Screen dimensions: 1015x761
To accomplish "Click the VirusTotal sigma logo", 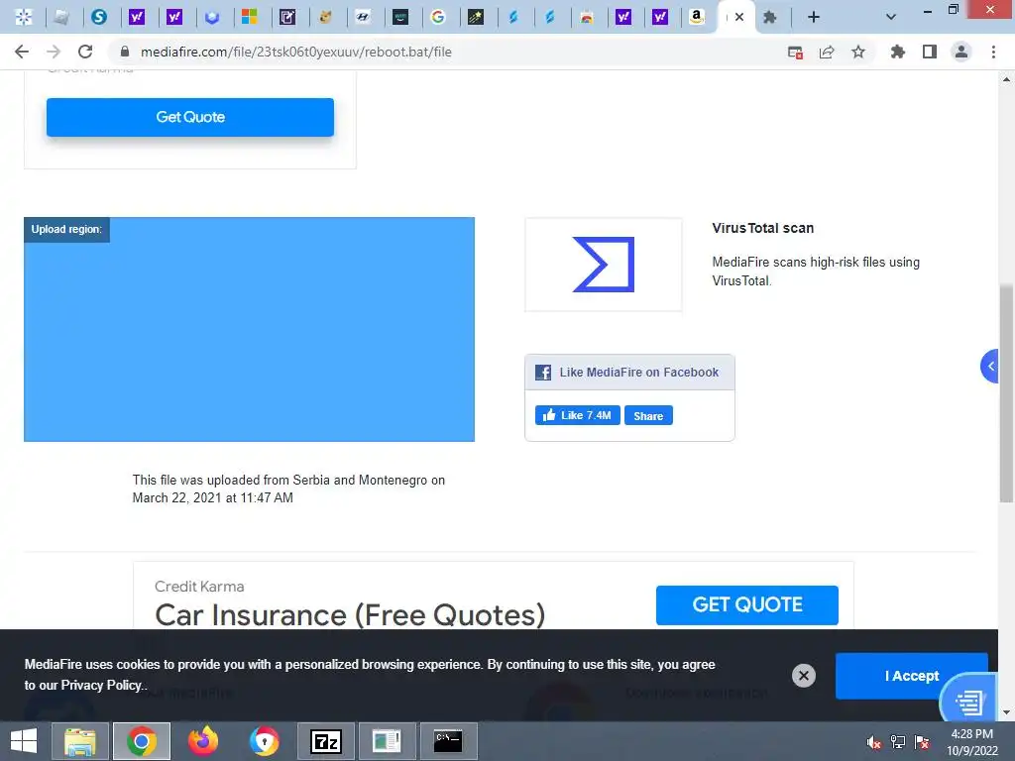I will [604, 265].
